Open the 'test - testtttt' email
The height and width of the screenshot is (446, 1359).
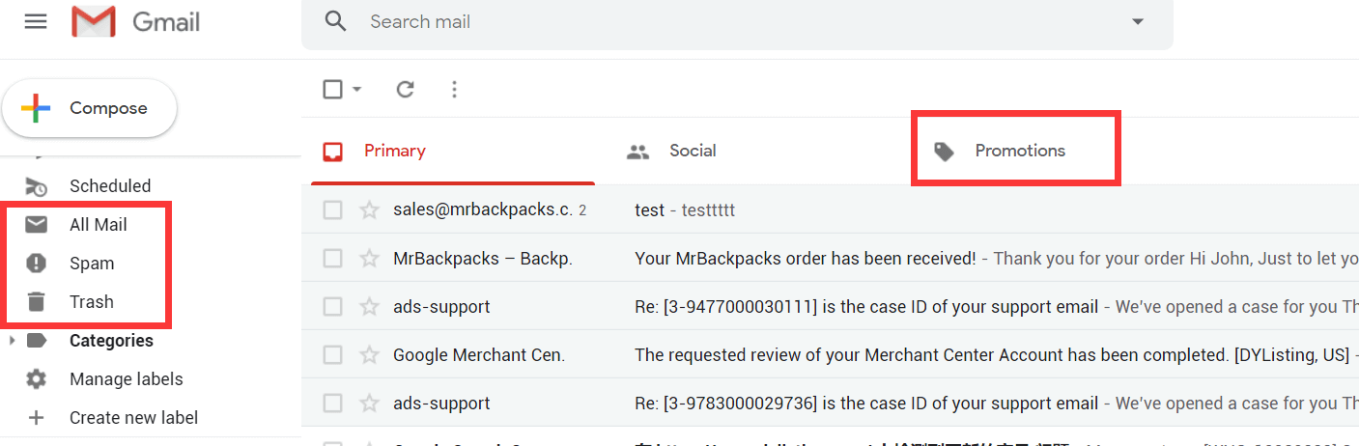pyautogui.click(x=685, y=209)
